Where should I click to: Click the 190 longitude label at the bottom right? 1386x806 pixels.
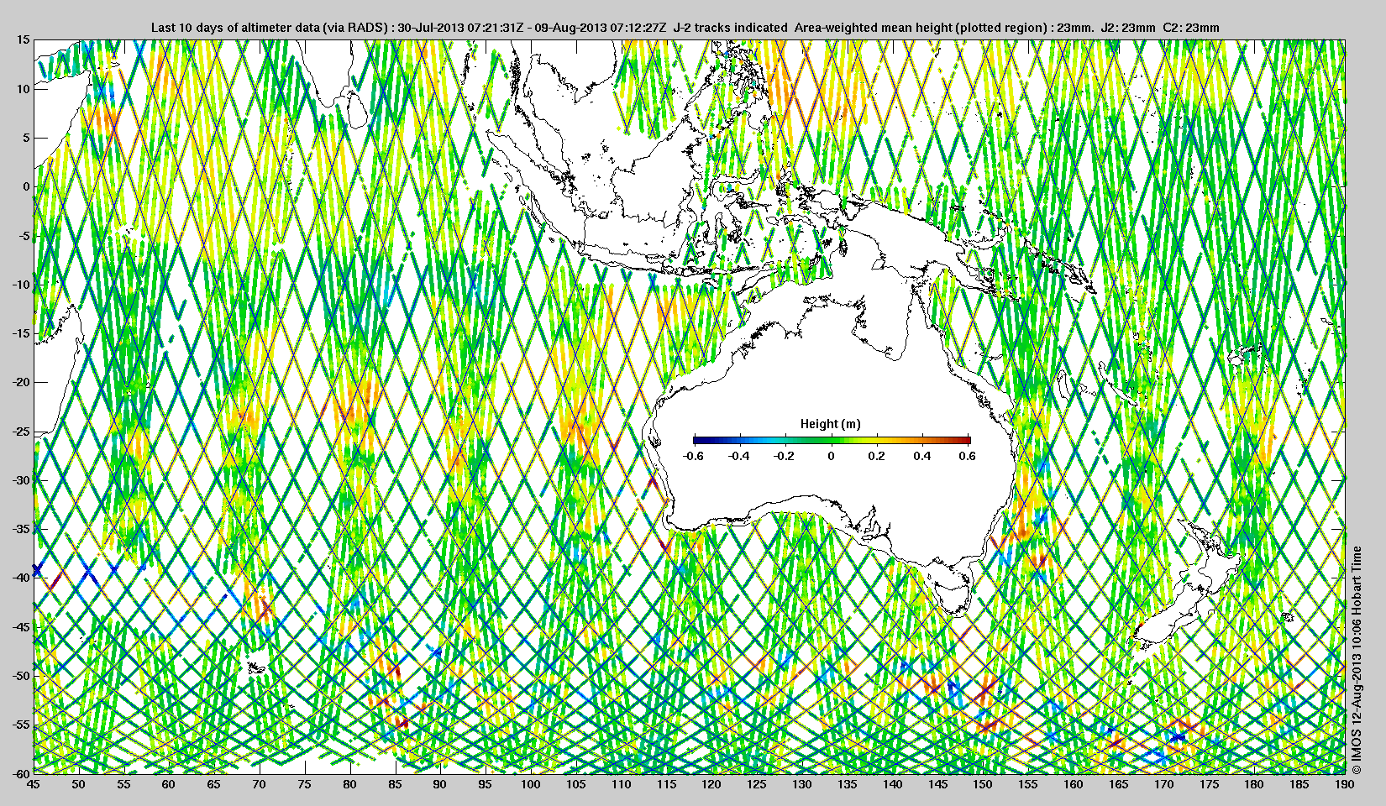tap(1344, 784)
